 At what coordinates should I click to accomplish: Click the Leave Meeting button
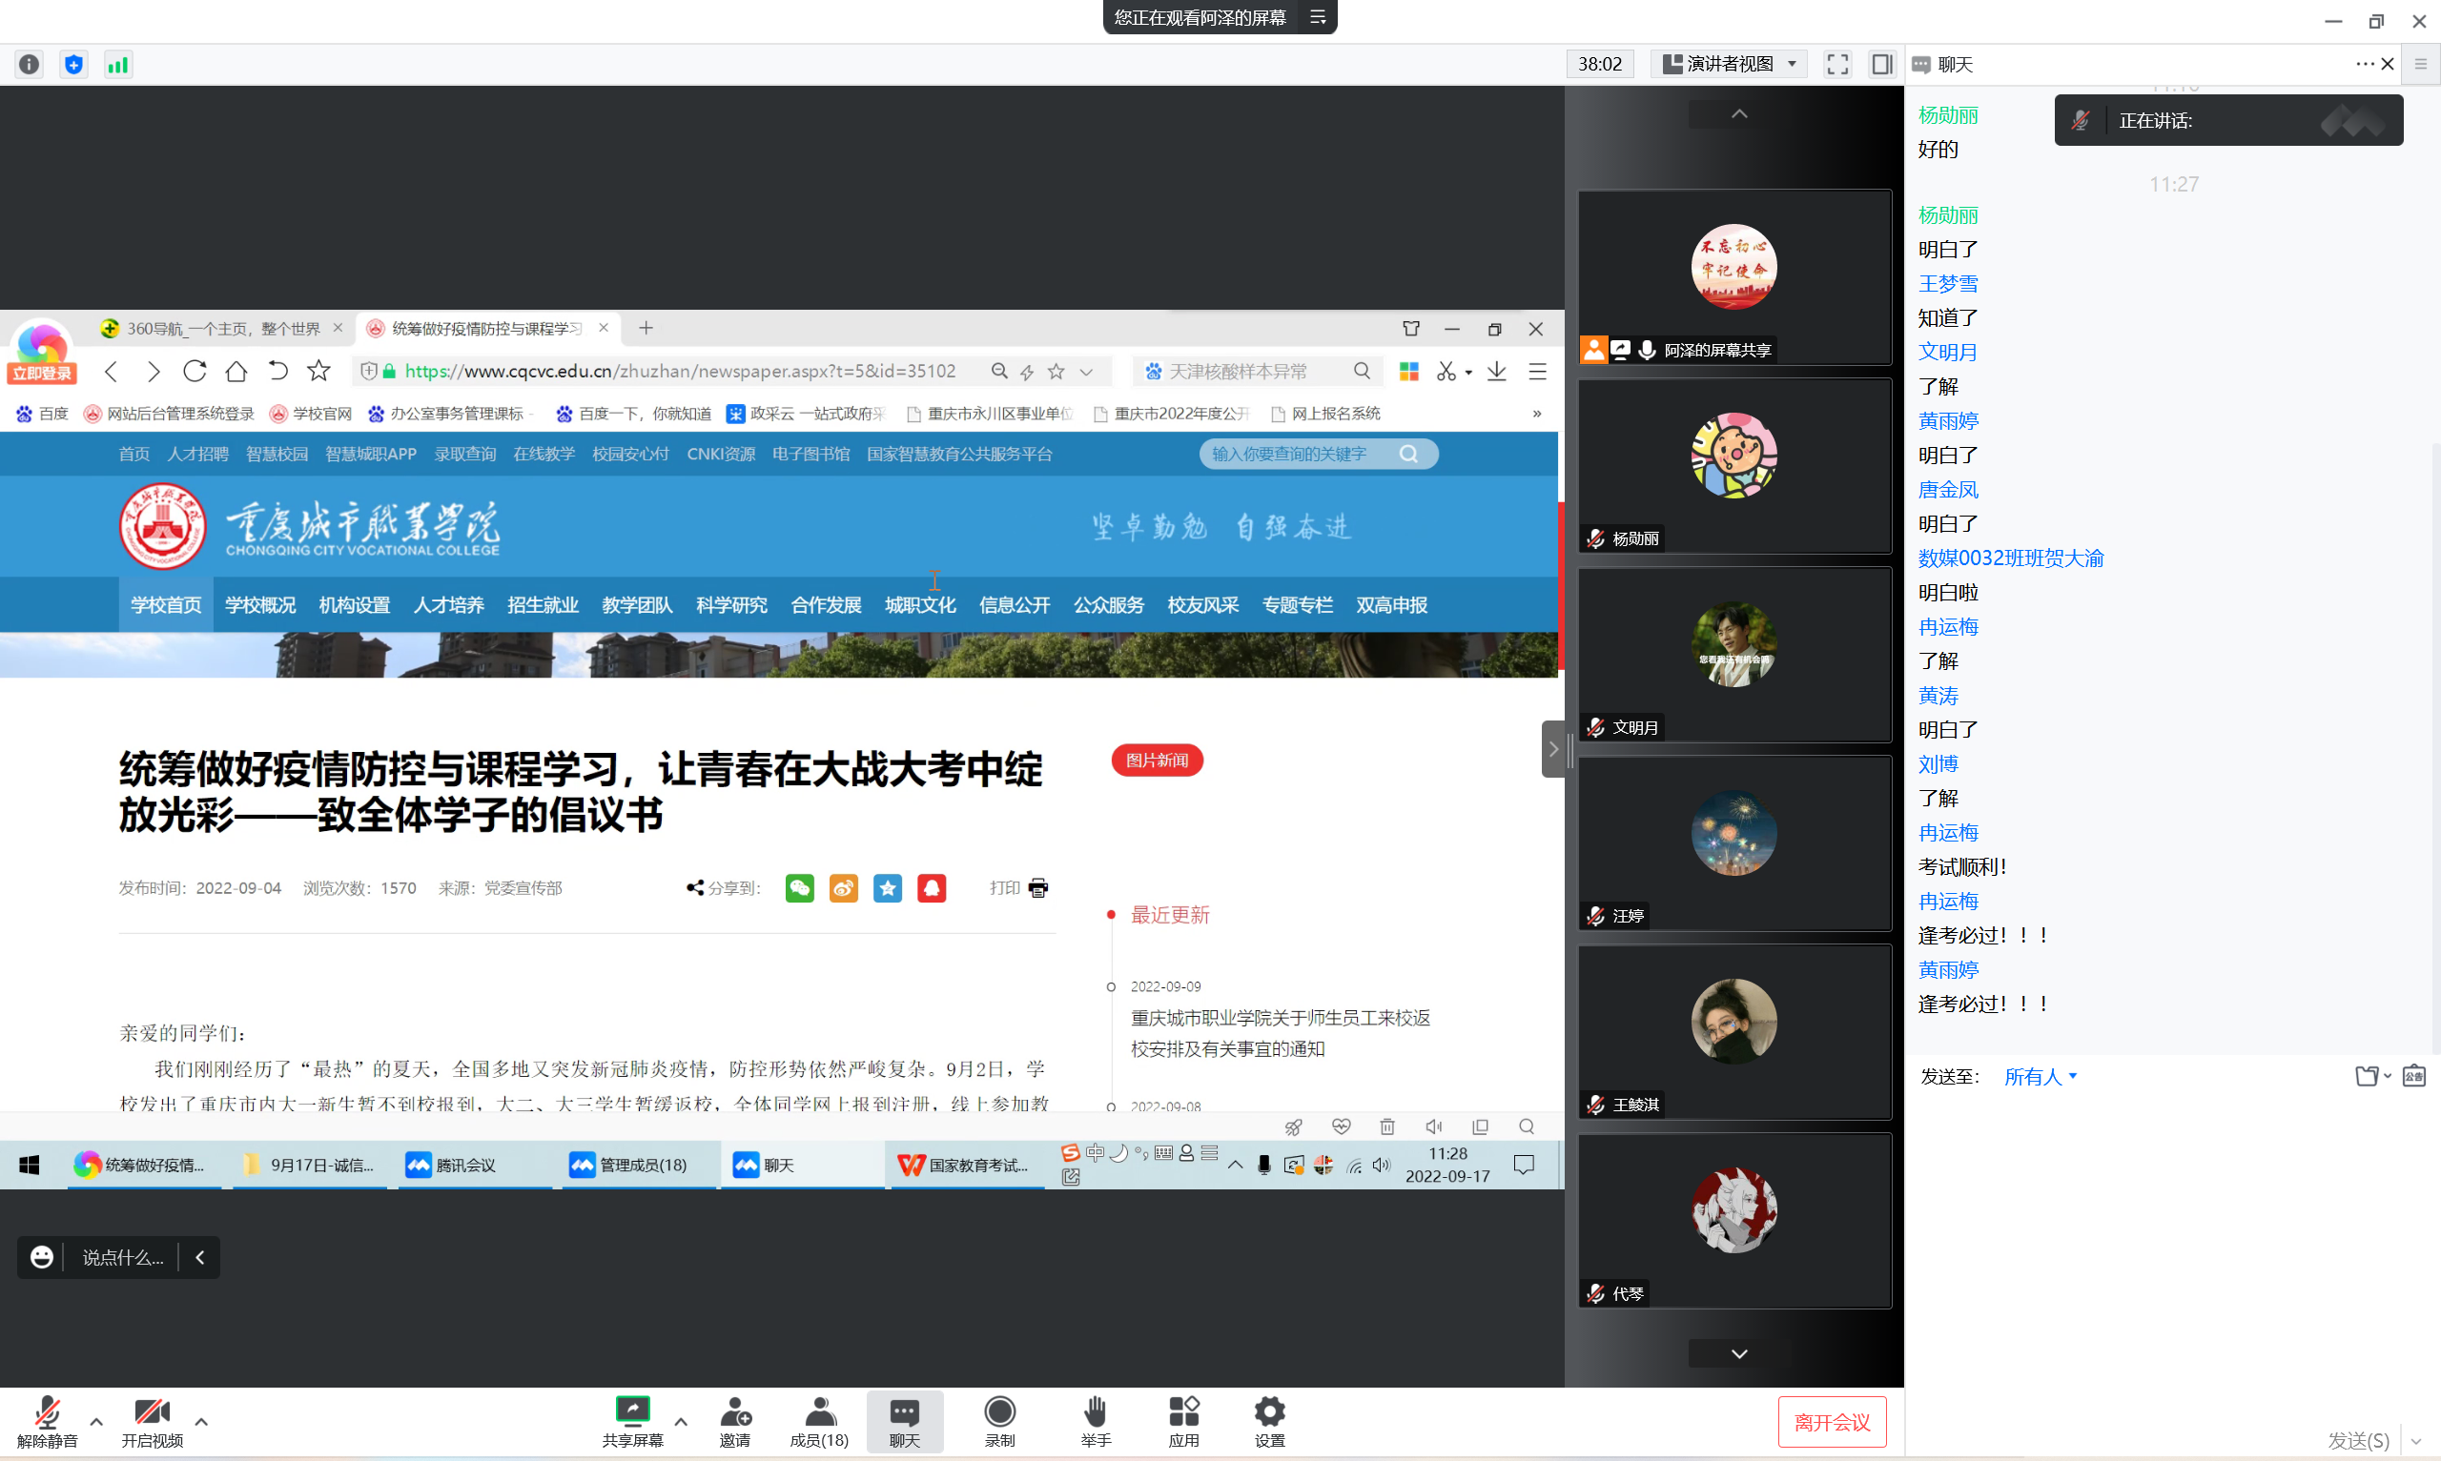(x=1831, y=1421)
